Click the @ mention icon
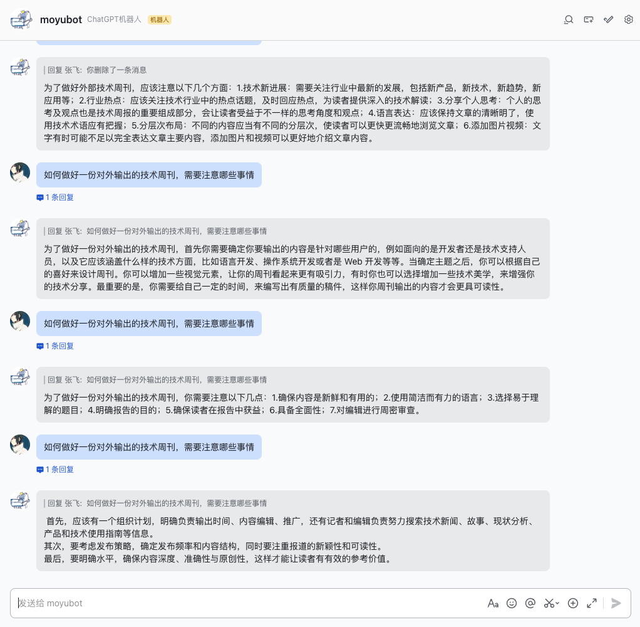640x627 pixels. pyautogui.click(x=530, y=603)
